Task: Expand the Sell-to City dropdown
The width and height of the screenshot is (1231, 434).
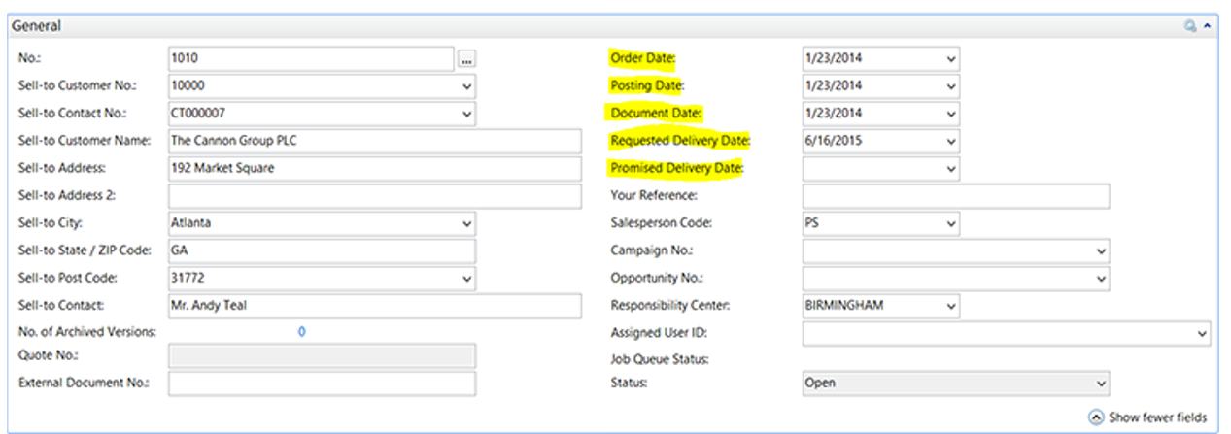Action: coord(467,223)
